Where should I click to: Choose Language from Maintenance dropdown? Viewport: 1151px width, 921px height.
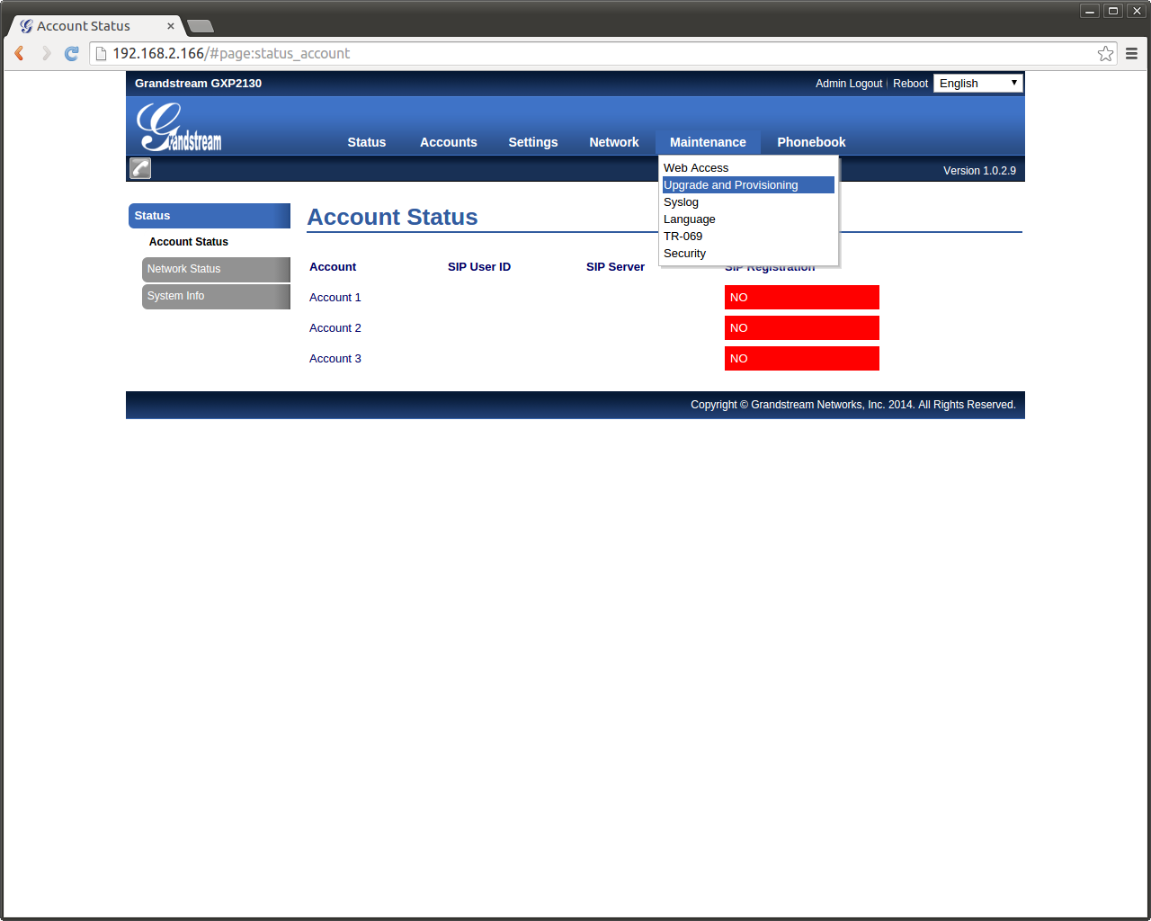[748, 219]
